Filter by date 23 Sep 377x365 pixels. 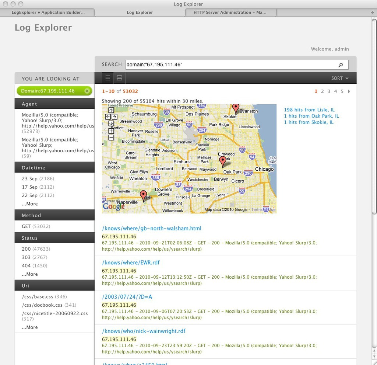(x=38, y=179)
